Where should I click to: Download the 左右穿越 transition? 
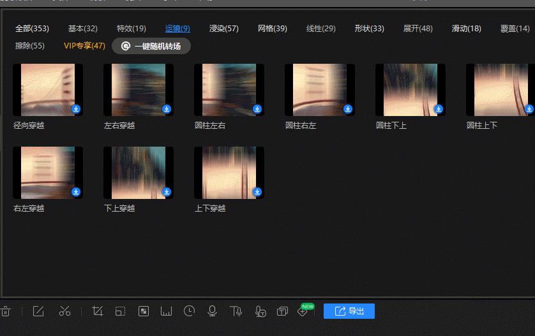coord(167,108)
